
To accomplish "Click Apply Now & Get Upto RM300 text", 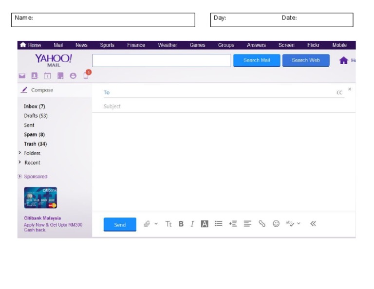I will (53, 225).
